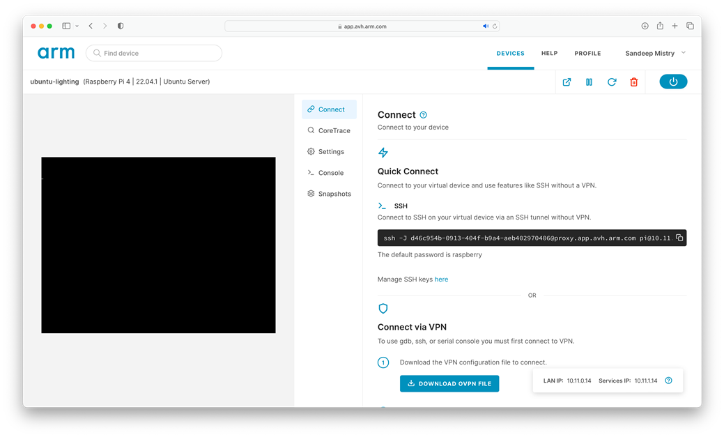The image size is (724, 437).
Task: Expand the Safari sidebar dropdown chevron
Action: click(x=77, y=26)
